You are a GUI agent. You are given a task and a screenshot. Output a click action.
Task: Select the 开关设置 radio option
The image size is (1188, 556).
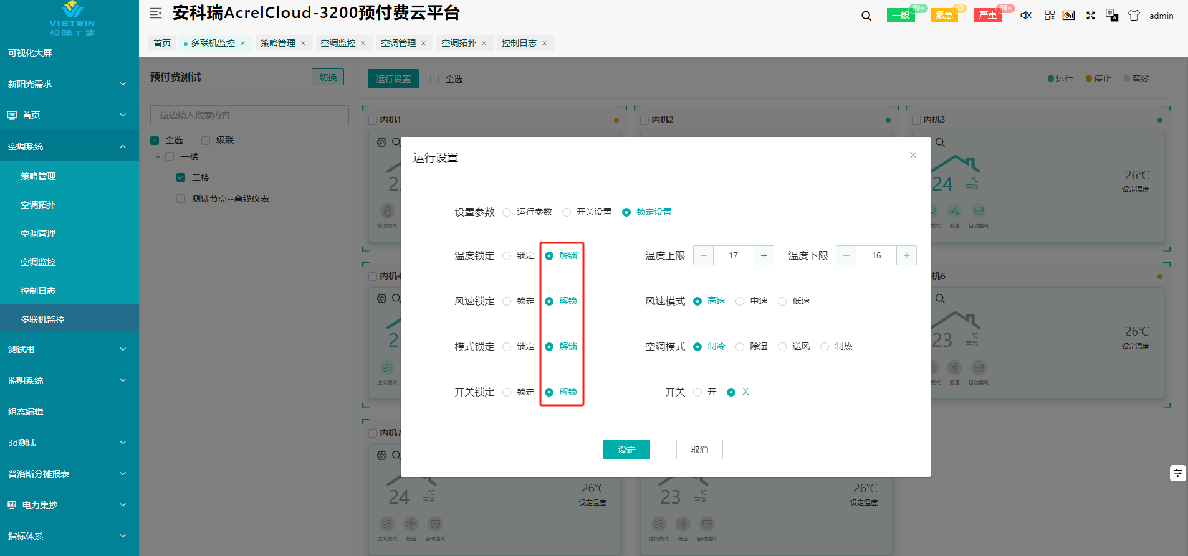(587, 212)
